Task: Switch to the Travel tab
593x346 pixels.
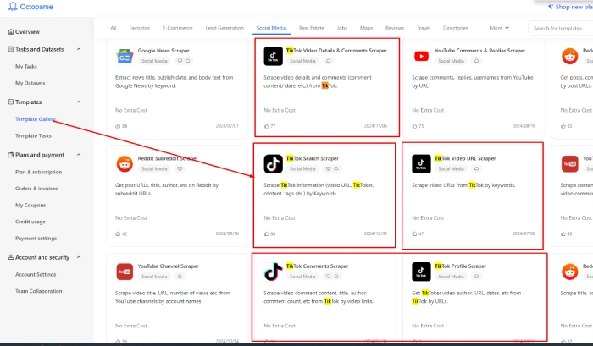Action: 424,28
